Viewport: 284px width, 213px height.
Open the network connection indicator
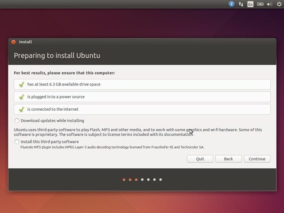click(241, 4)
